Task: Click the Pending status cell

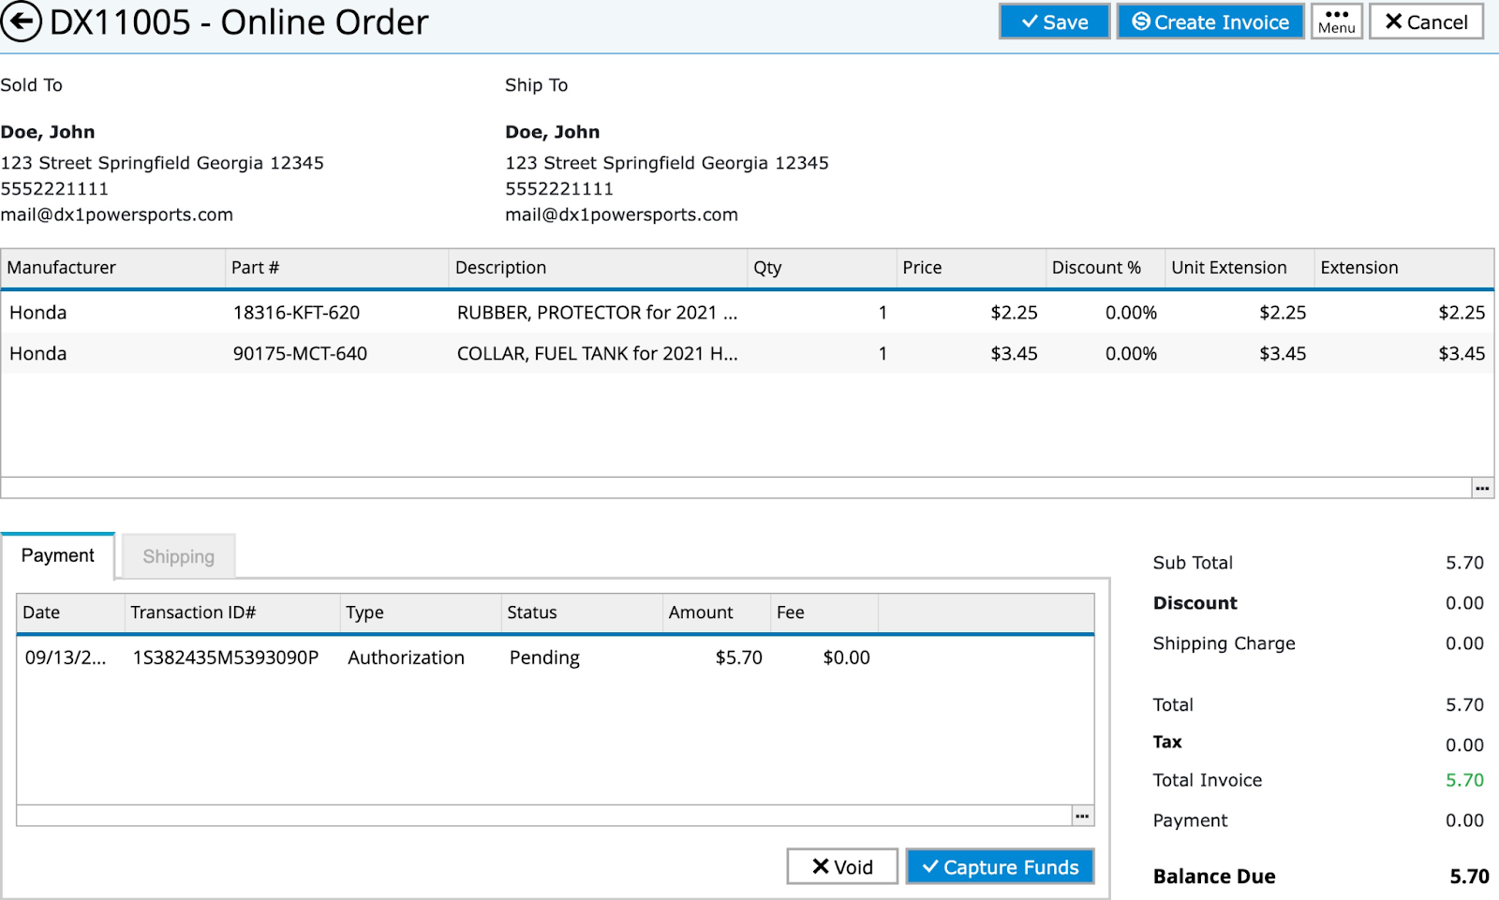Action: 544,658
